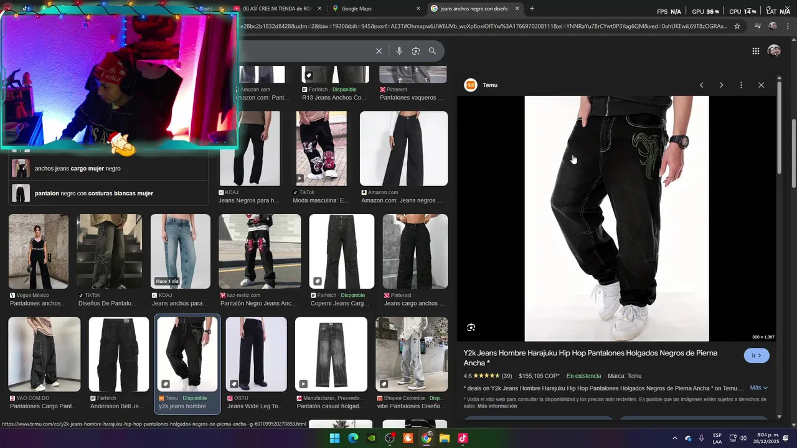797x448 pixels.
Task: Open the Google apps grid
Action: point(755,51)
